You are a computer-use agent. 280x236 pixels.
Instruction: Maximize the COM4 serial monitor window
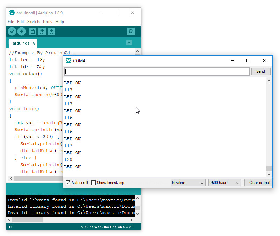tap(248, 60)
